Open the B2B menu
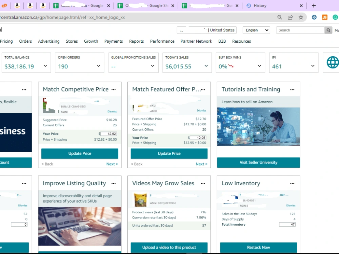The width and height of the screenshot is (339, 254). point(222,41)
